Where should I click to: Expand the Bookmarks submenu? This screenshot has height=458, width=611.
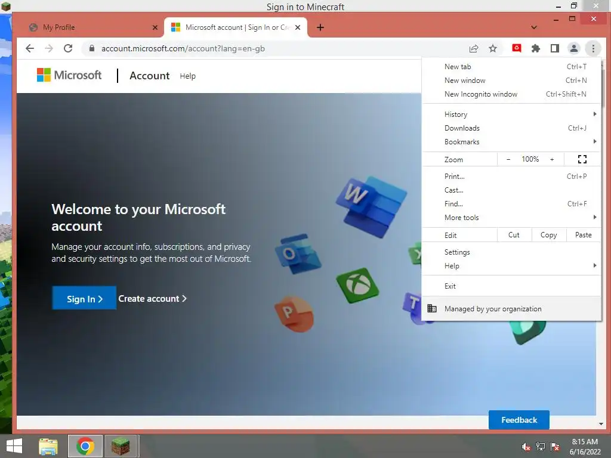point(511,142)
